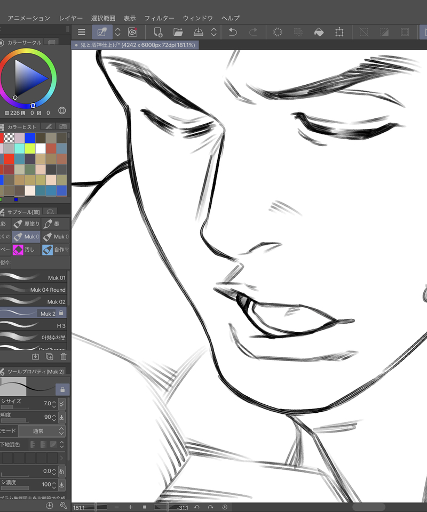Switch to the カラーヒストリー tab
Viewport: 427px width, 512px height.
pyautogui.click(x=20, y=127)
